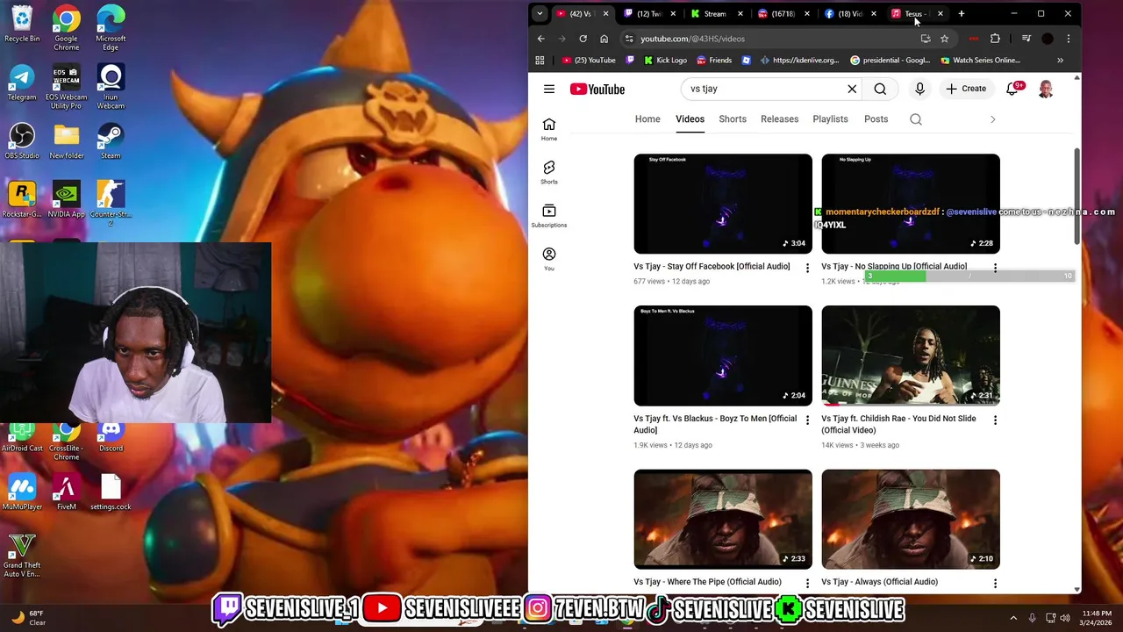Switch to channel Home tab
Screen dimensions: 1123x632
click(x=647, y=119)
